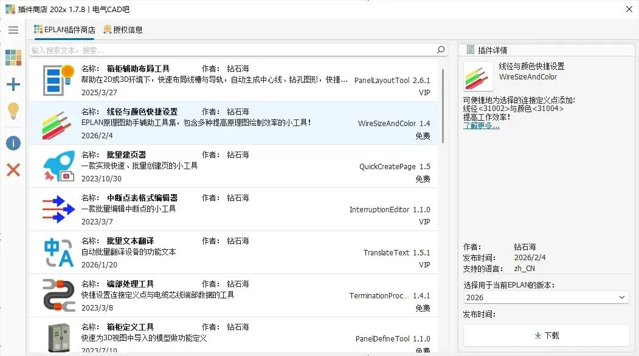Click the arrows icon of 中断点表格式编辑器
The width and height of the screenshot is (639, 356).
click(59, 209)
